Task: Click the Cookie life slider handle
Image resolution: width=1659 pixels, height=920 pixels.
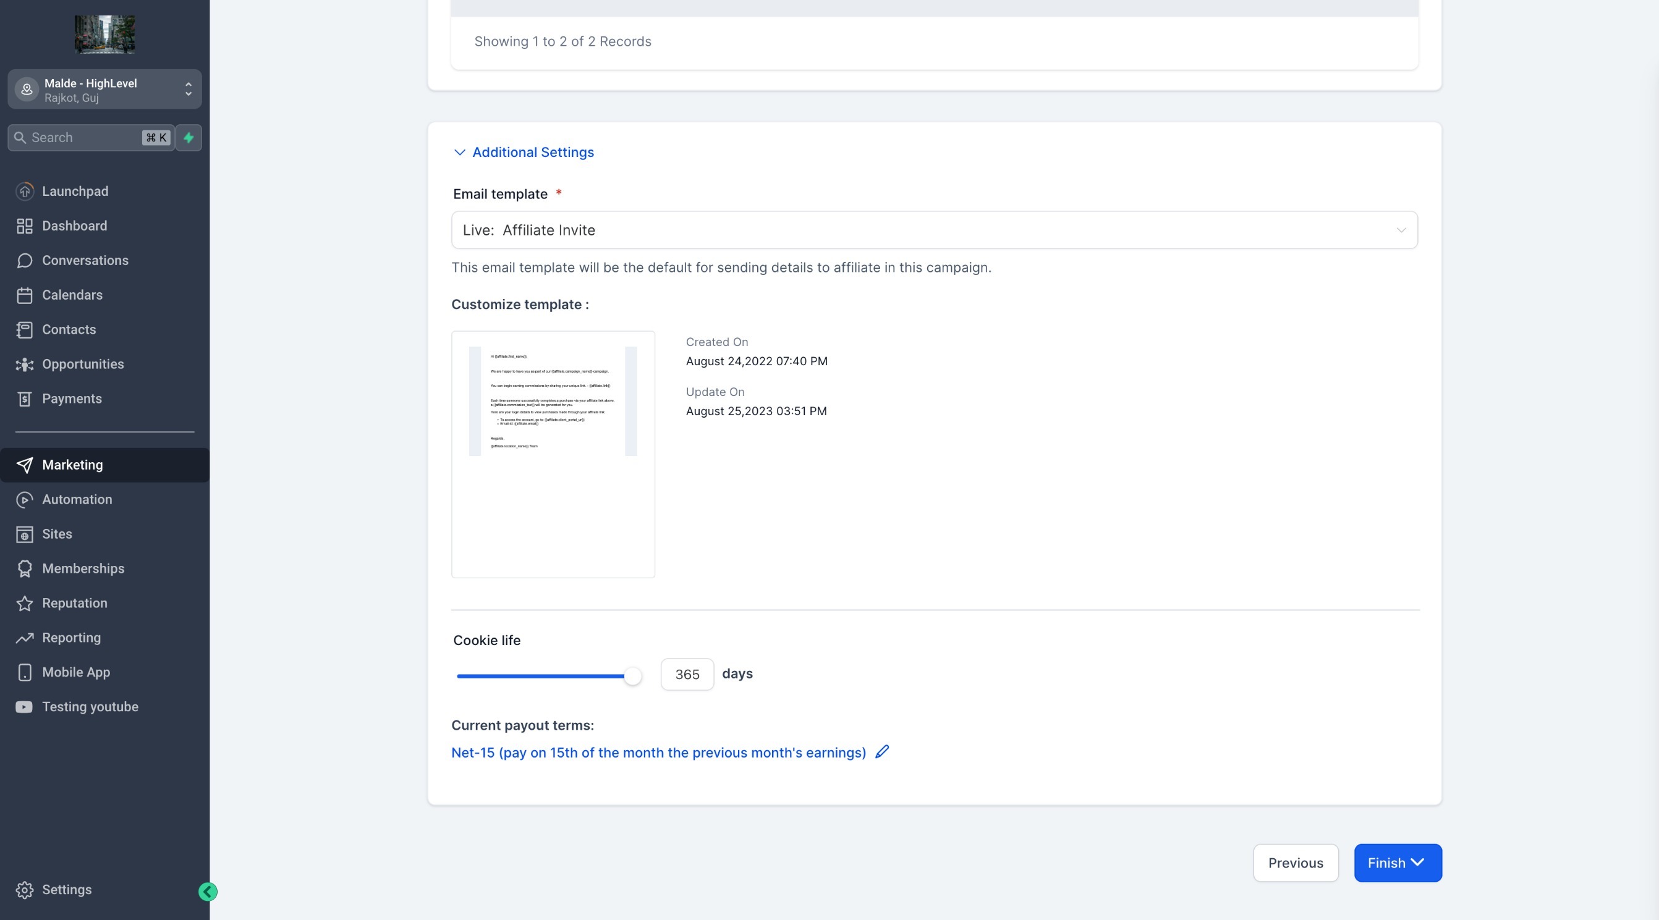Action: point(632,676)
